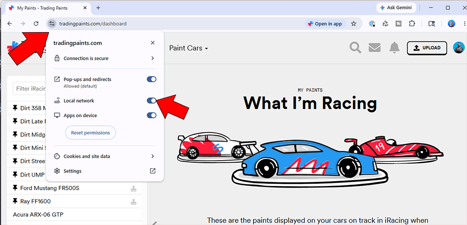The width and height of the screenshot is (467, 225).
Task: Open the Trading Paints user avatar menu
Action: pyautogui.click(x=459, y=48)
